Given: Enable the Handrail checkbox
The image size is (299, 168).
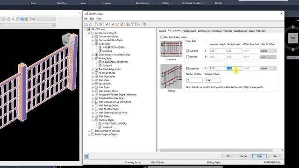Looking at the screenshot, I should [x=188, y=57].
